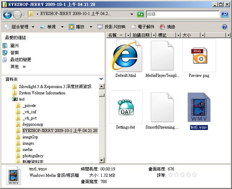Open the 檢視 views dropdown arrow
The image size is (232, 189).
(62, 27)
